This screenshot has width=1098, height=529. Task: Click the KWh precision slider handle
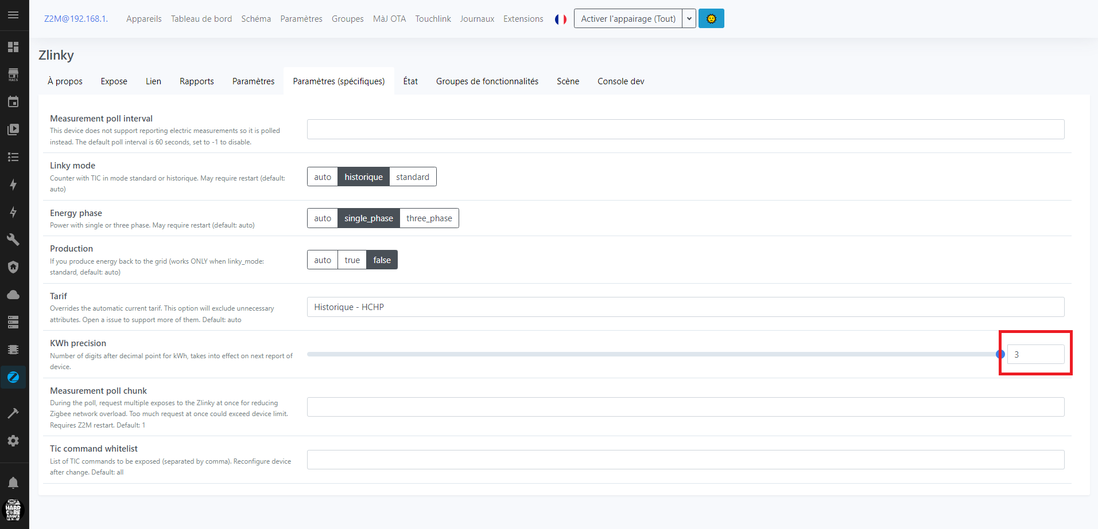click(x=1000, y=354)
